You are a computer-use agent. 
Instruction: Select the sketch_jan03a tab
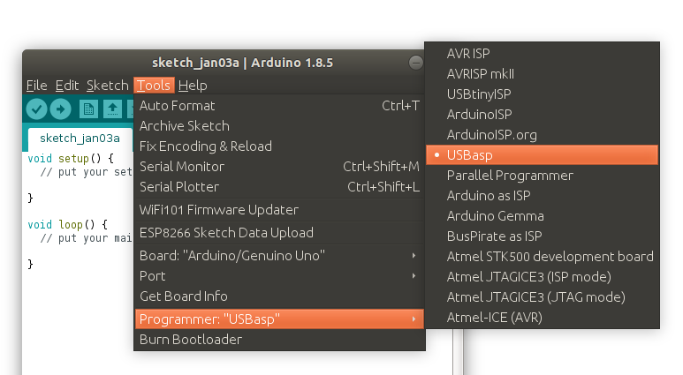pos(80,139)
